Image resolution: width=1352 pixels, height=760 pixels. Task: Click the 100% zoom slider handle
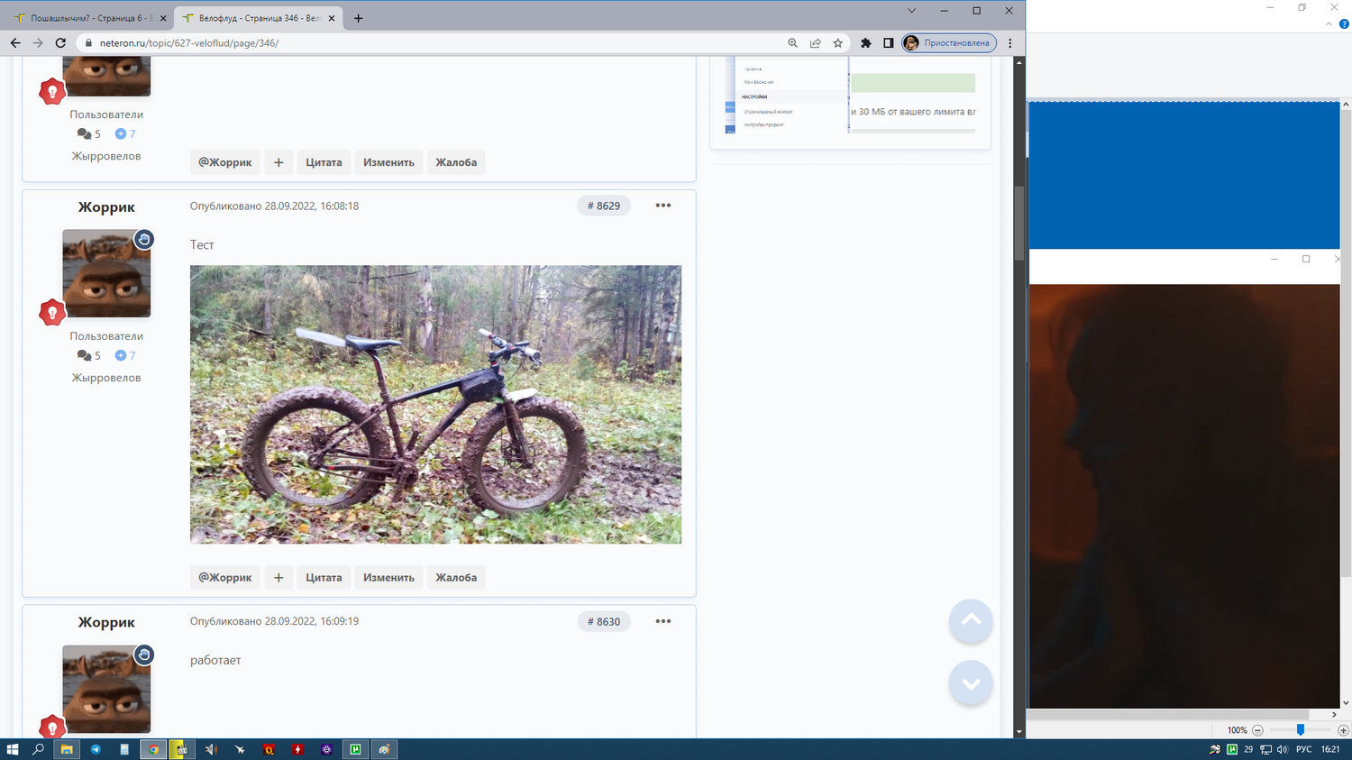[x=1301, y=730]
